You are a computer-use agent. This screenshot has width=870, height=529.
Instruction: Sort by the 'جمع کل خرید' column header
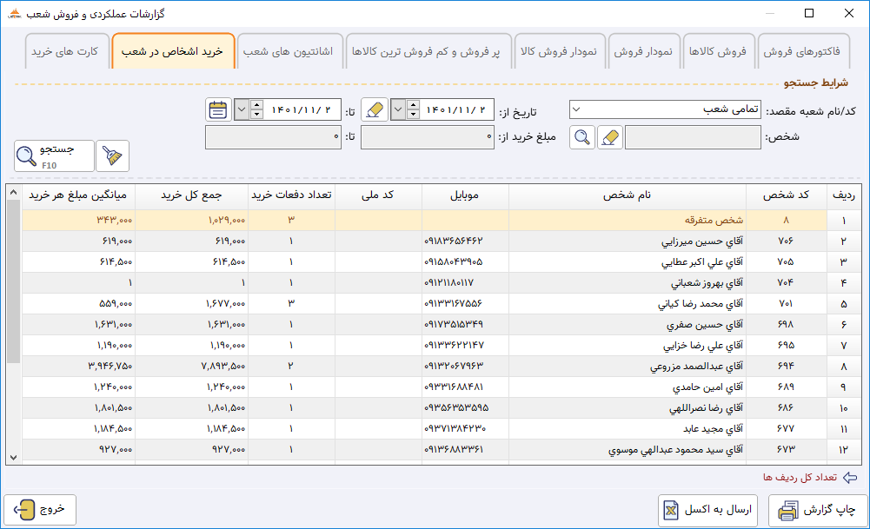click(191, 195)
